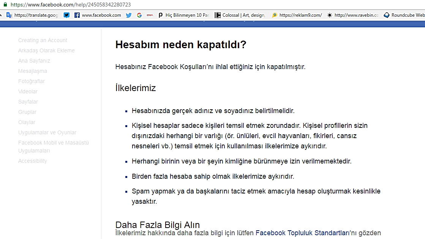Click the Colossal bookmark favicon
Image resolution: width=425 pixels, height=239 pixels.
(217, 15)
